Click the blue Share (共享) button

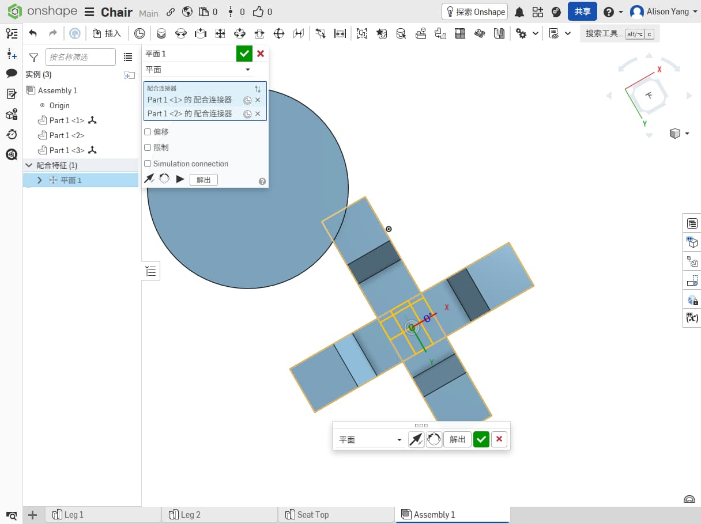tap(582, 12)
